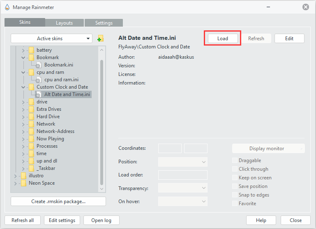Click the Edit settings button

[x=62, y=220]
